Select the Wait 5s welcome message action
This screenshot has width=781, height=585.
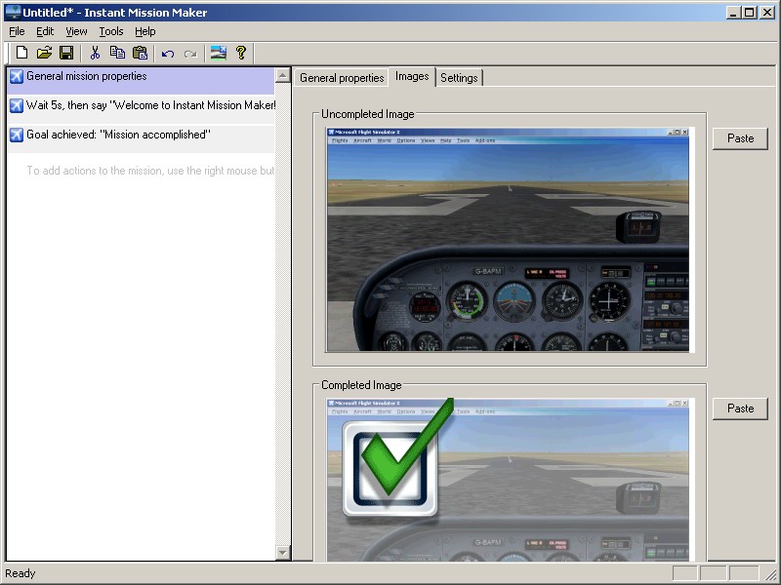(x=141, y=109)
